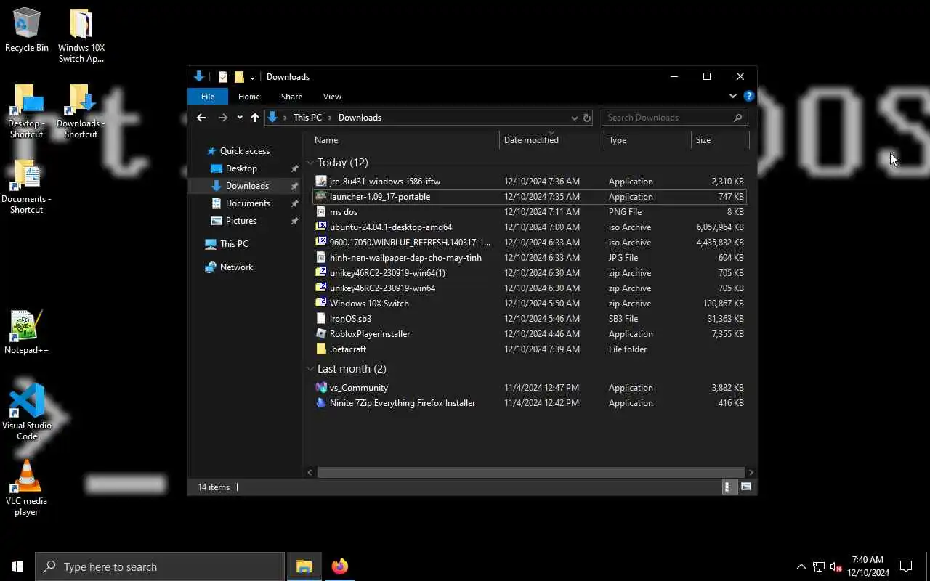Click the Search Downloads box
Screen dimensions: 930x581
pyautogui.click(x=674, y=118)
